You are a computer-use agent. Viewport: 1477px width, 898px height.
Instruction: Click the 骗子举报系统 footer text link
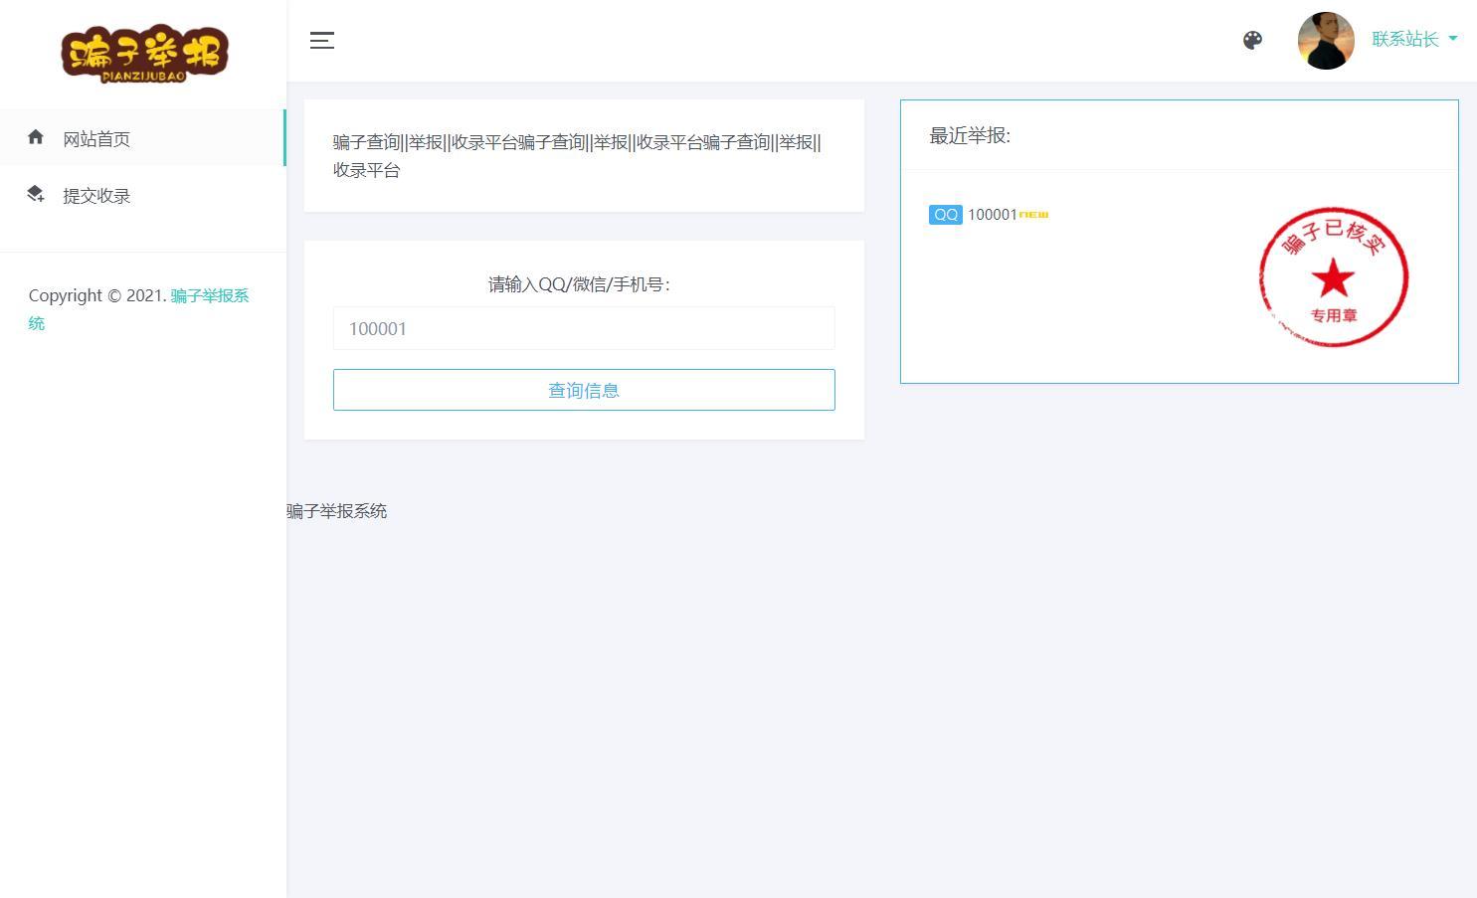point(335,511)
